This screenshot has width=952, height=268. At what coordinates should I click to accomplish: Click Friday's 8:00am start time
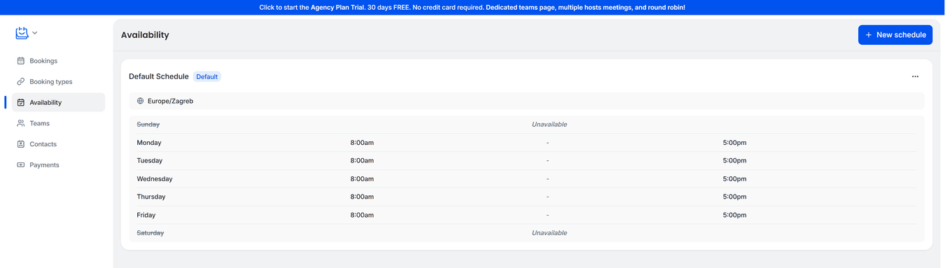tap(362, 215)
